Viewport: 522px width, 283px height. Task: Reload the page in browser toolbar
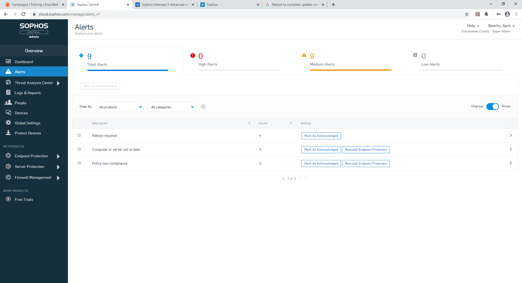[23, 14]
